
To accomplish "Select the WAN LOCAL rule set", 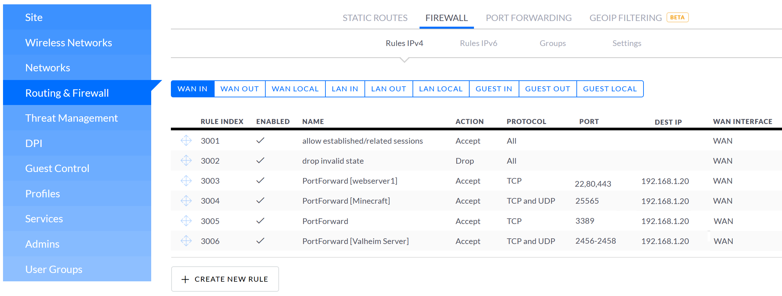I will pyautogui.click(x=295, y=89).
